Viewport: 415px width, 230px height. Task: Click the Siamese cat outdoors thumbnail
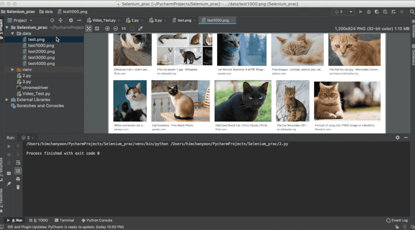pos(181,101)
